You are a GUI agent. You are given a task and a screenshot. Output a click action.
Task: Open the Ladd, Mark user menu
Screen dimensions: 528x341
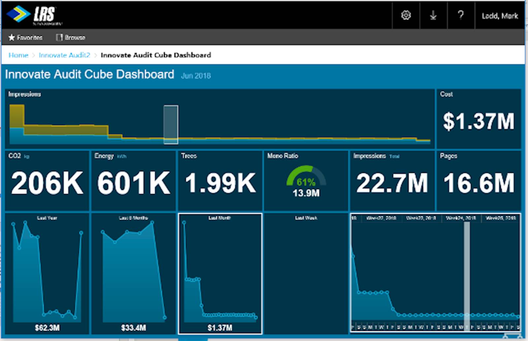click(x=500, y=16)
